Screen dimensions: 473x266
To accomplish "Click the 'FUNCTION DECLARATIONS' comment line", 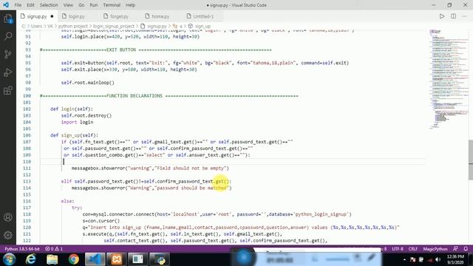I will [169, 96].
